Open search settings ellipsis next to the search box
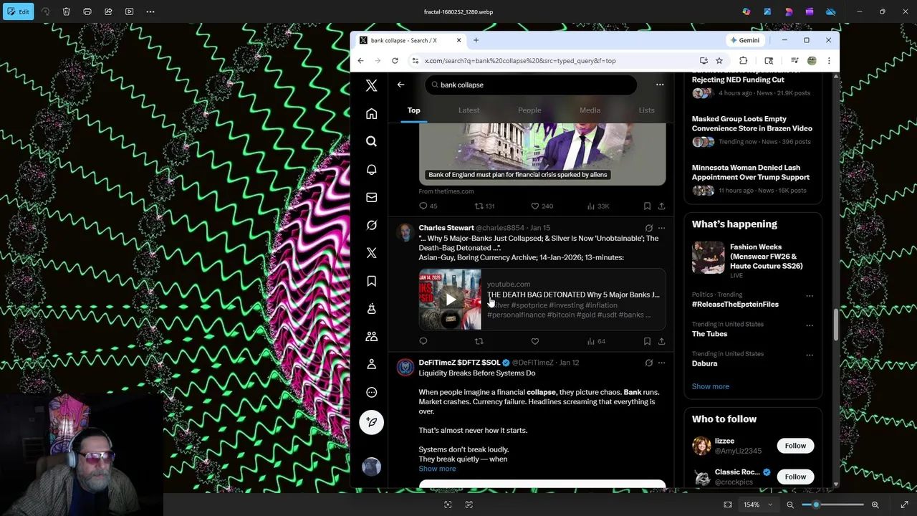The height and width of the screenshot is (516, 917). click(x=660, y=85)
